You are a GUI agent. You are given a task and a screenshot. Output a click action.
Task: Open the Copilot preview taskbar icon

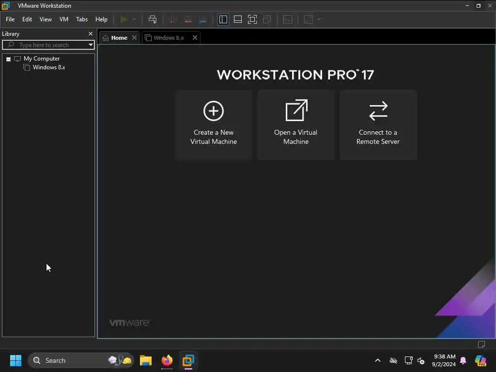[x=480, y=360]
